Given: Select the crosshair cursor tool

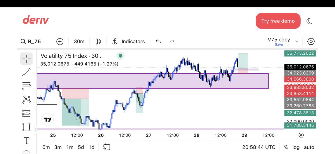Looking at the screenshot, I should tap(27, 59).
